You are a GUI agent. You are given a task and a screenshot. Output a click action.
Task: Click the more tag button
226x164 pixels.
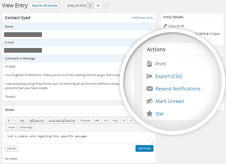(x=11, y=127)
